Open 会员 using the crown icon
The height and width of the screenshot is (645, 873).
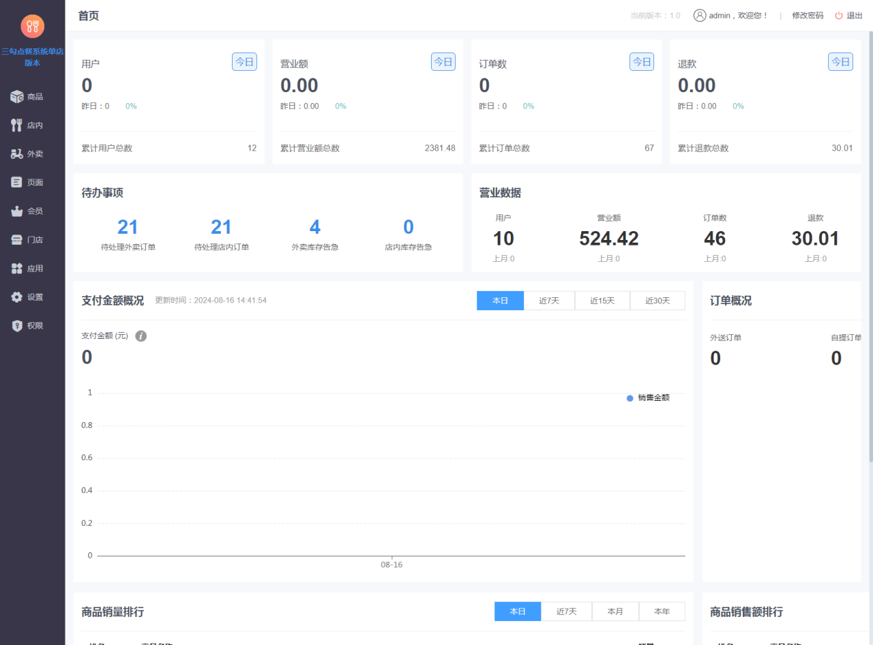pos(17,211)
